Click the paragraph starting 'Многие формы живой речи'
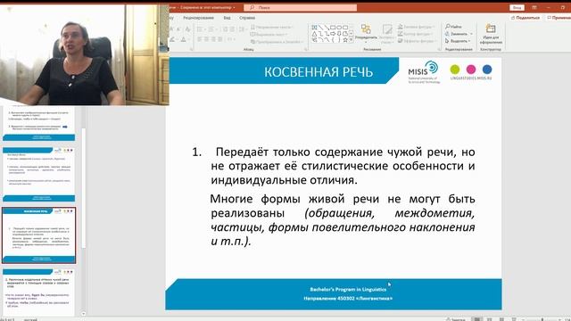The image size is (571, 321). click(343, 220)
